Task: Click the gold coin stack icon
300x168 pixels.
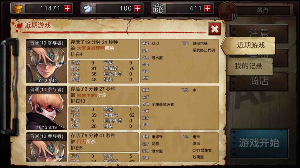Action: coord(17,9)
